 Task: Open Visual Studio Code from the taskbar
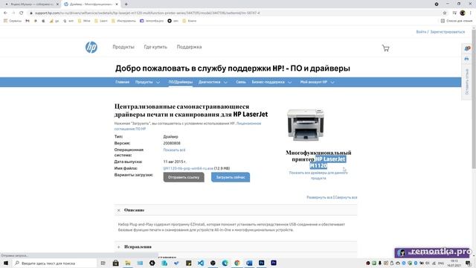pyautogui.click(x=201, y=263)
